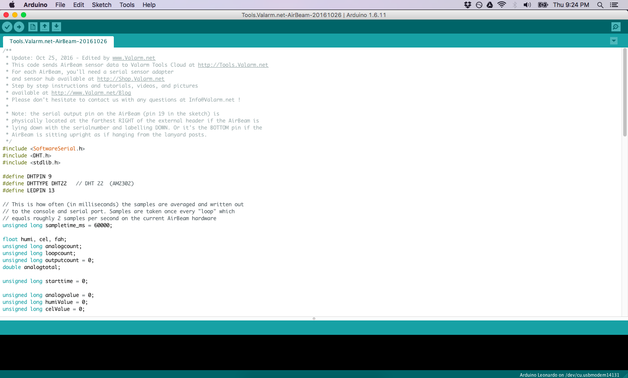Follow the http://www.Valarm.net/Blog link

(91, 93)
